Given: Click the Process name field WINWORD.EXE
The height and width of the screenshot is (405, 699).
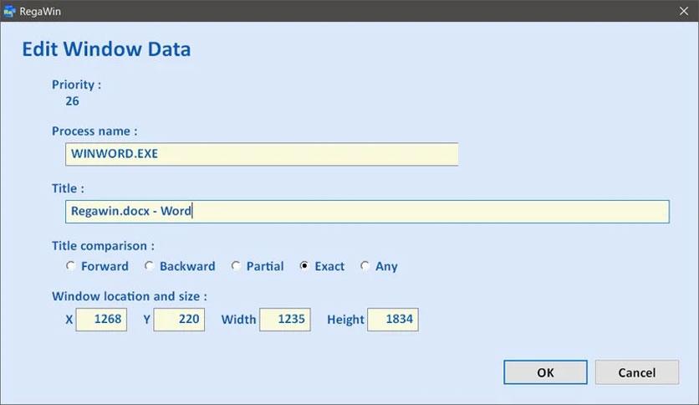Looking at the screenshot, I should coord(262,154).
